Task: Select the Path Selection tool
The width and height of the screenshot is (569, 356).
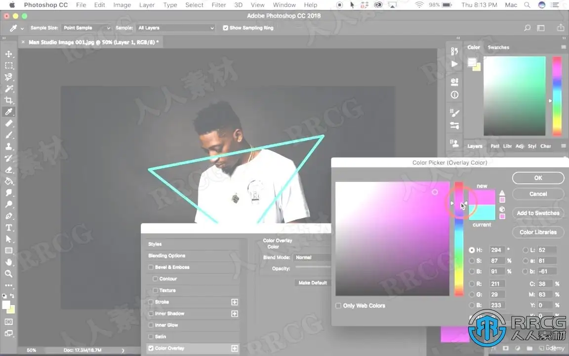Action: click(9, 239)
